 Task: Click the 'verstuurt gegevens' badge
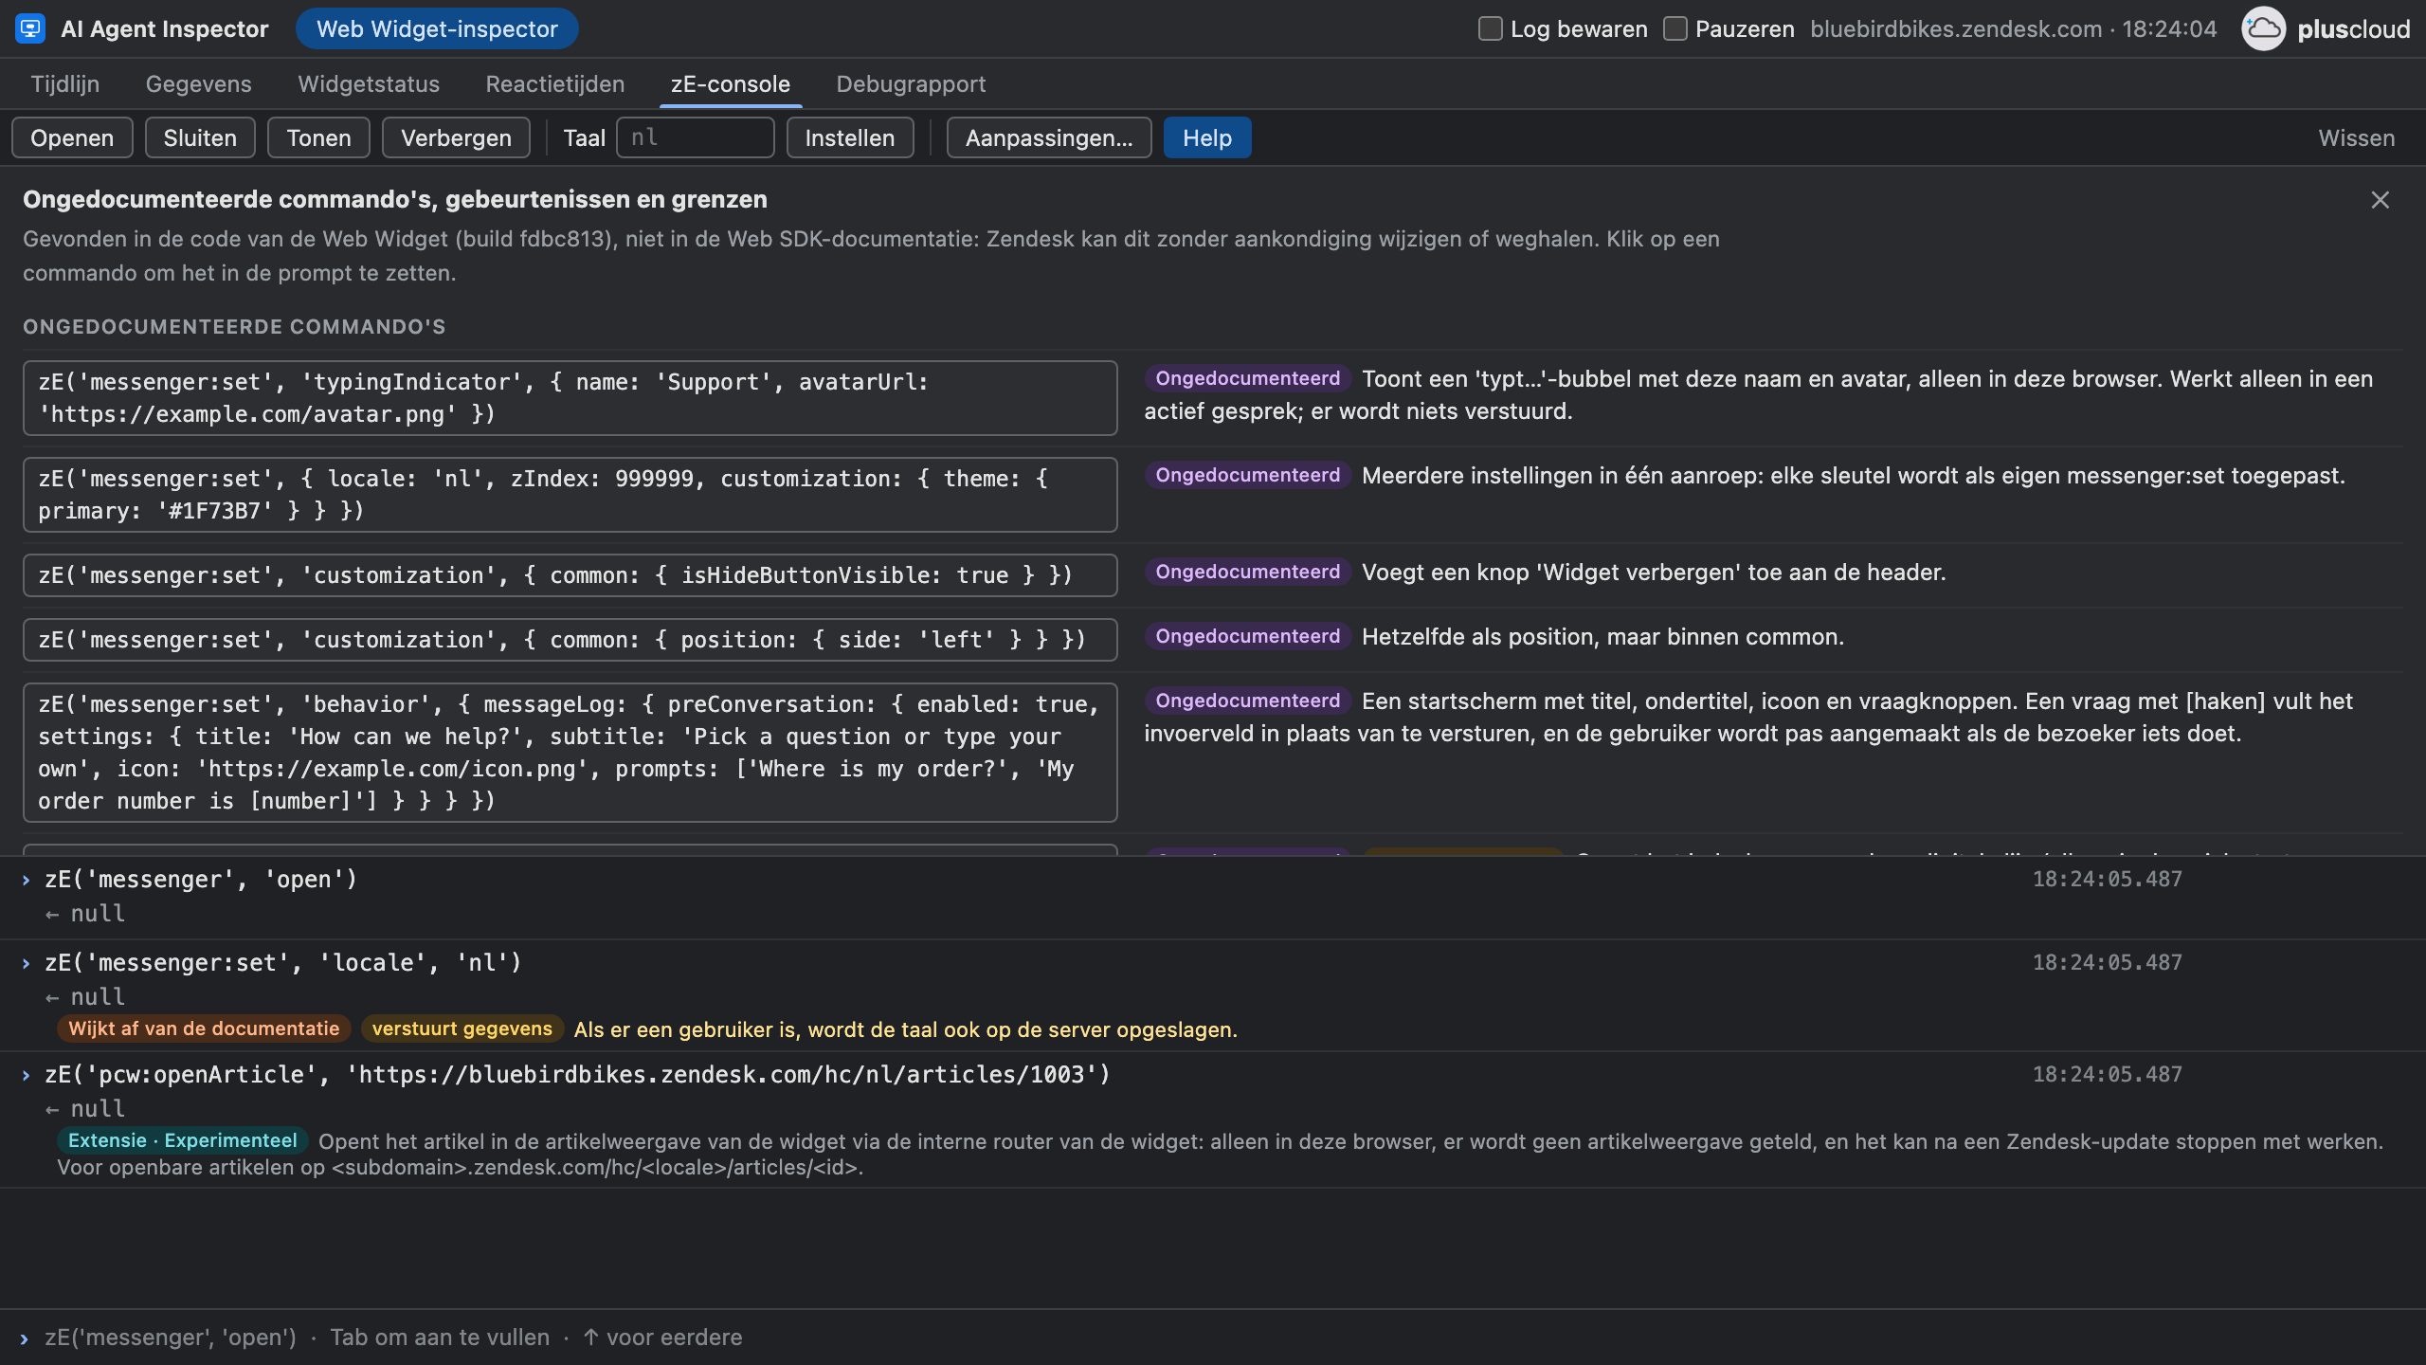[x=462, y=1028]
